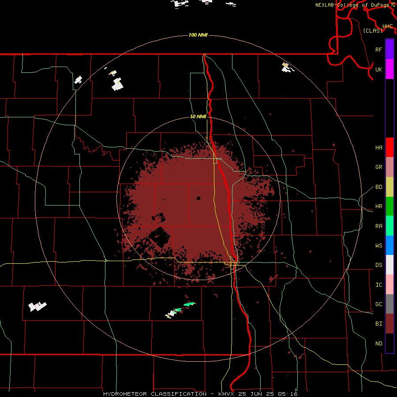Screen dimensions: 397x397
Task: Click the green rain echo south of radar
Action: 189,304
